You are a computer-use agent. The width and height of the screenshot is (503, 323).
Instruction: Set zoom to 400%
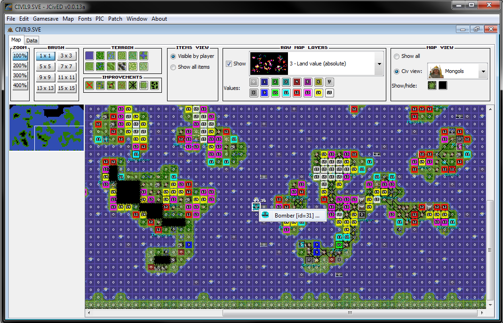[x=20, y=86]
